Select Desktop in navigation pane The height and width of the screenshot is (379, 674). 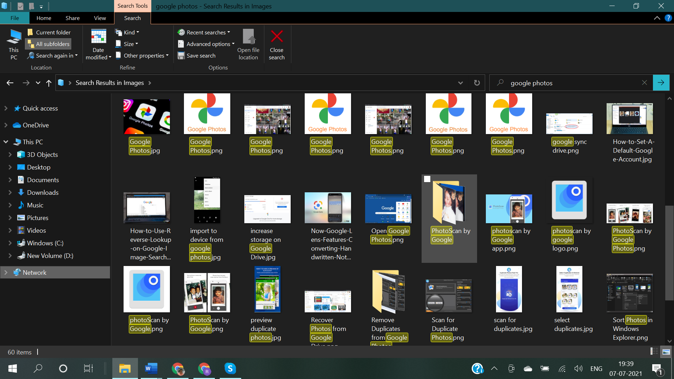39,167
